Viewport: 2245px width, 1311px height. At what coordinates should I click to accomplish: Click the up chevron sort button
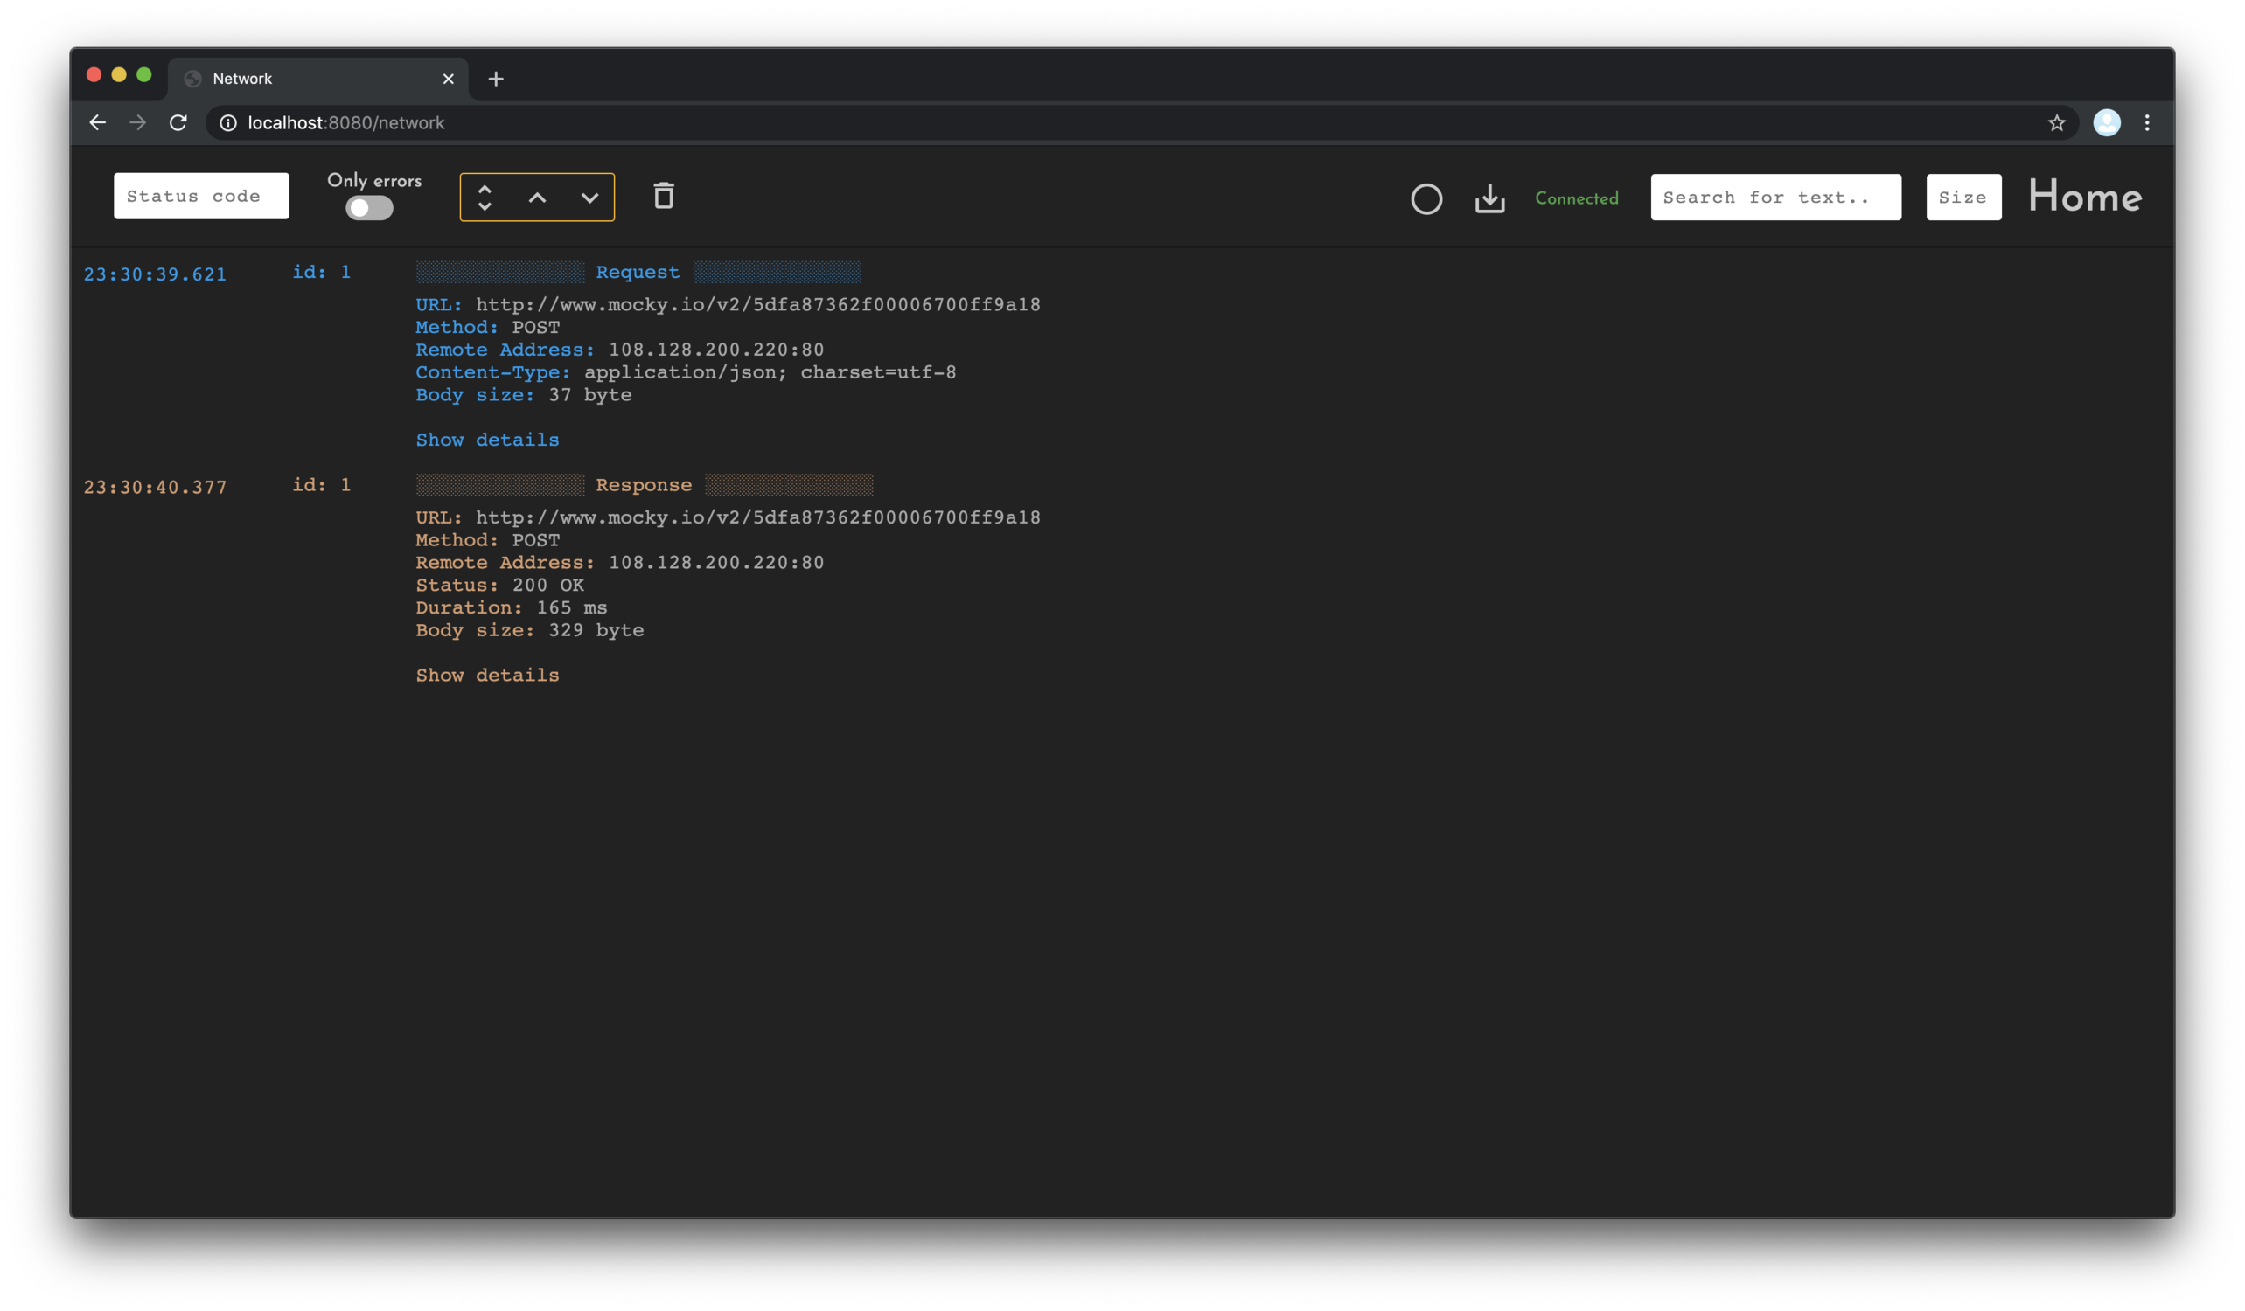(x=537, y=198)
